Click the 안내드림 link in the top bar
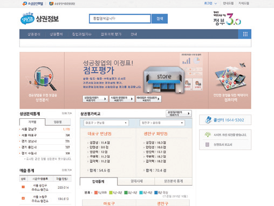This screenshot has height=206, width=274. tap(228, 3)
